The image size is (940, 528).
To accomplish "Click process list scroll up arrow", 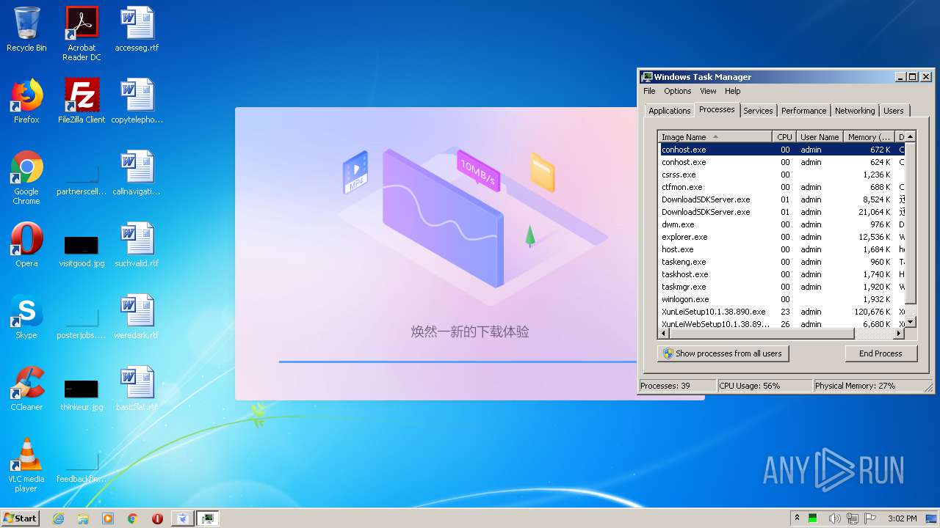I will (910, 136).
